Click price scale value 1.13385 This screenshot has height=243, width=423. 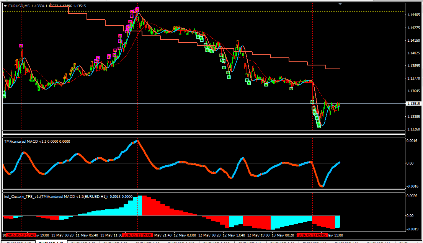tap(413, 116)
